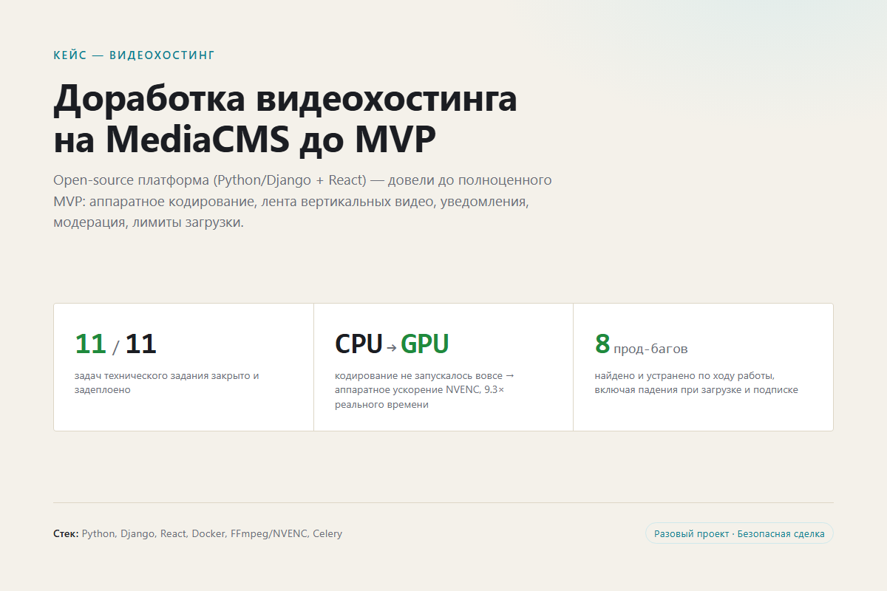Click 'задач технического задания закрыто и задеплоено'
The height and width of the screenshot is (591, 887).
[167, 383]
